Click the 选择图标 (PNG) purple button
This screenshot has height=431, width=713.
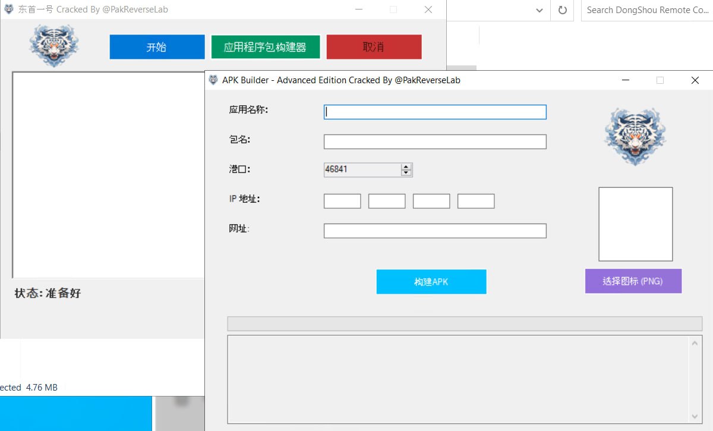pyautogui.click(x=633, y=281)
